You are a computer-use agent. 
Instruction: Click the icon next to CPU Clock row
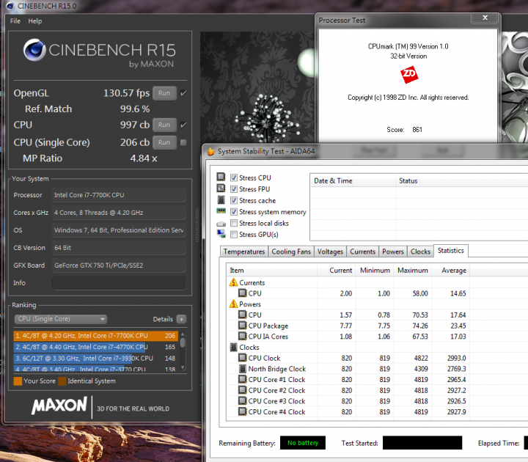click(243, 358)
